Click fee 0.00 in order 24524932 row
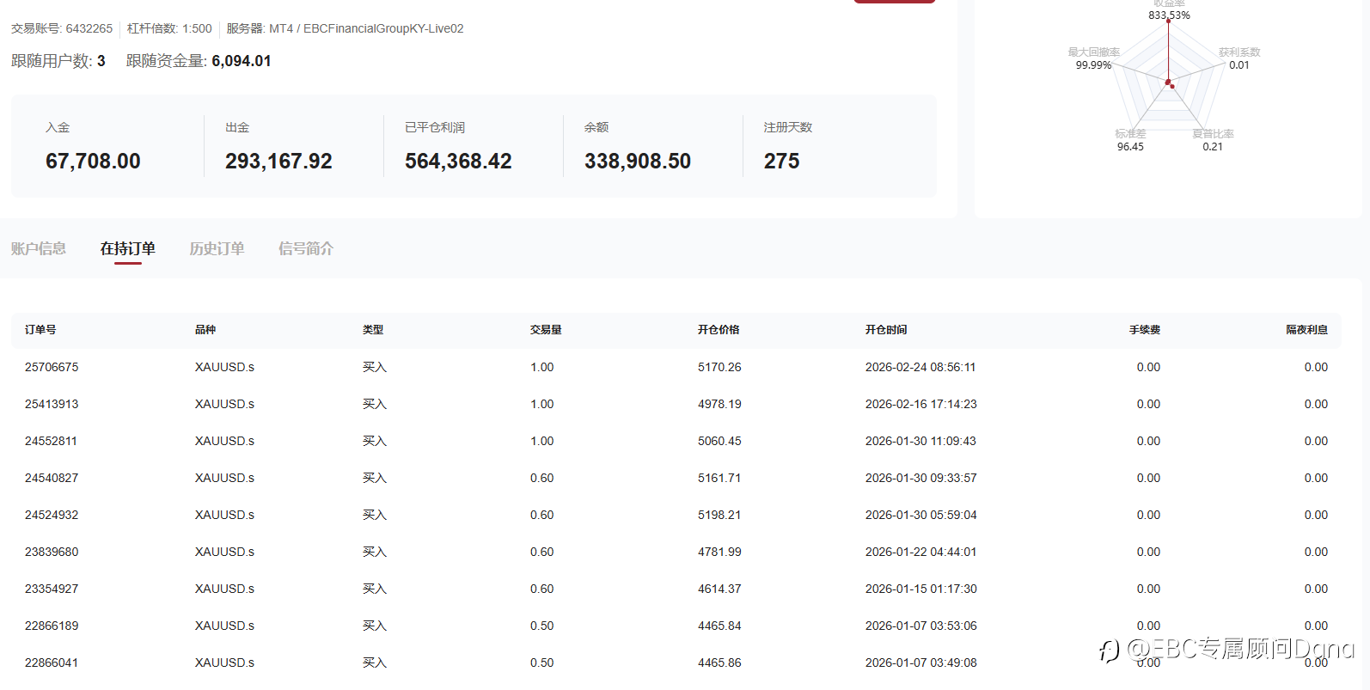1370x690 pixels. tap(1148, 515)
